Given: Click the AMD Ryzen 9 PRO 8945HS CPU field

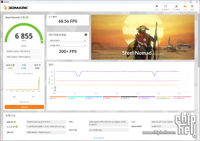Looking at the screenshot, I should coord(108,123).
